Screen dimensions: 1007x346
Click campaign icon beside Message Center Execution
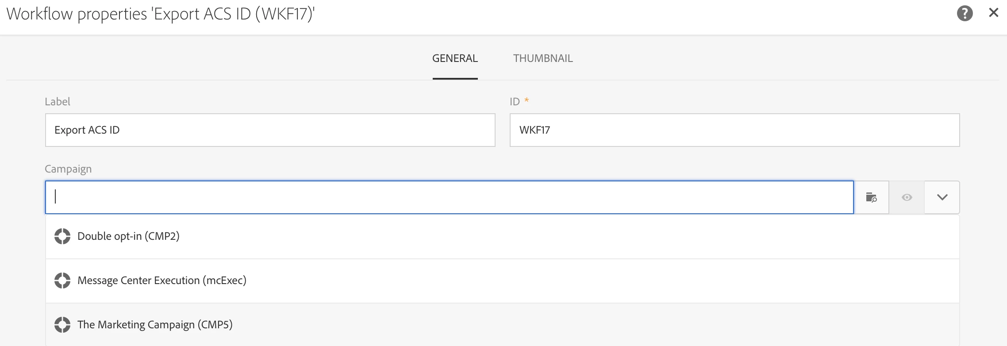click(62, 281)
